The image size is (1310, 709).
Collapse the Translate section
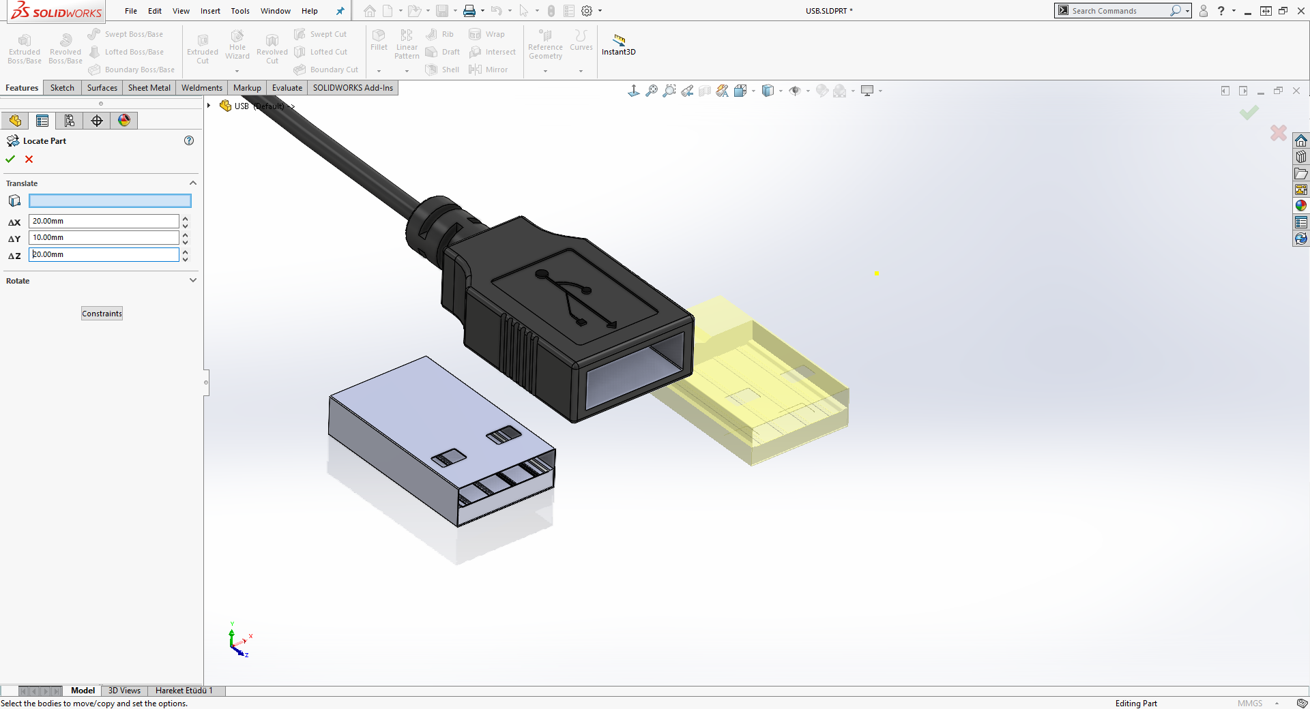(192, 183)
